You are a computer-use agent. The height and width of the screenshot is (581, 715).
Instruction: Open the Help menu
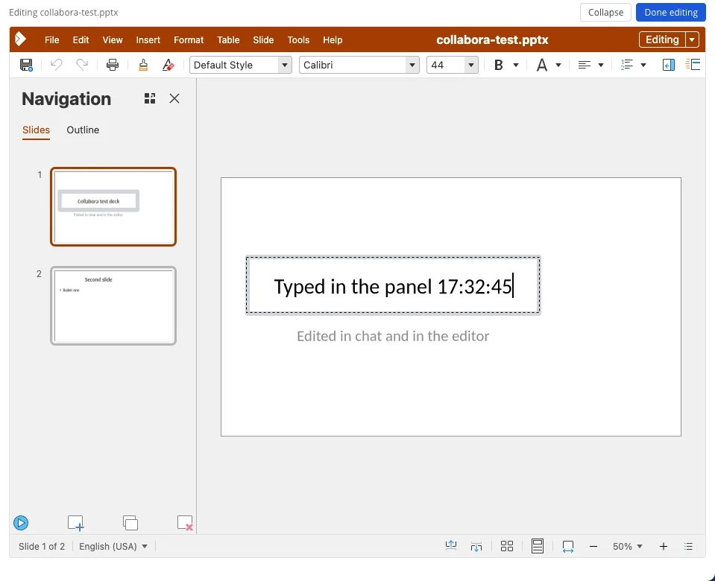pyautogui.click(x=333, y=40)
